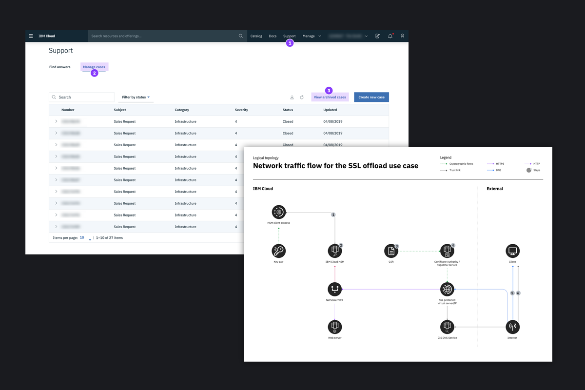The width and height of the screenshot is (585, 390).
Task: Sort by the Updated column header
Action: point(330,110)
